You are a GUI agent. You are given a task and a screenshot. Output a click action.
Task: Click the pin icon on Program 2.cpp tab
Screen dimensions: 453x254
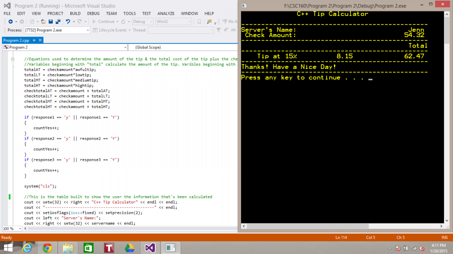pyautogui.click(x=34, y=40)
